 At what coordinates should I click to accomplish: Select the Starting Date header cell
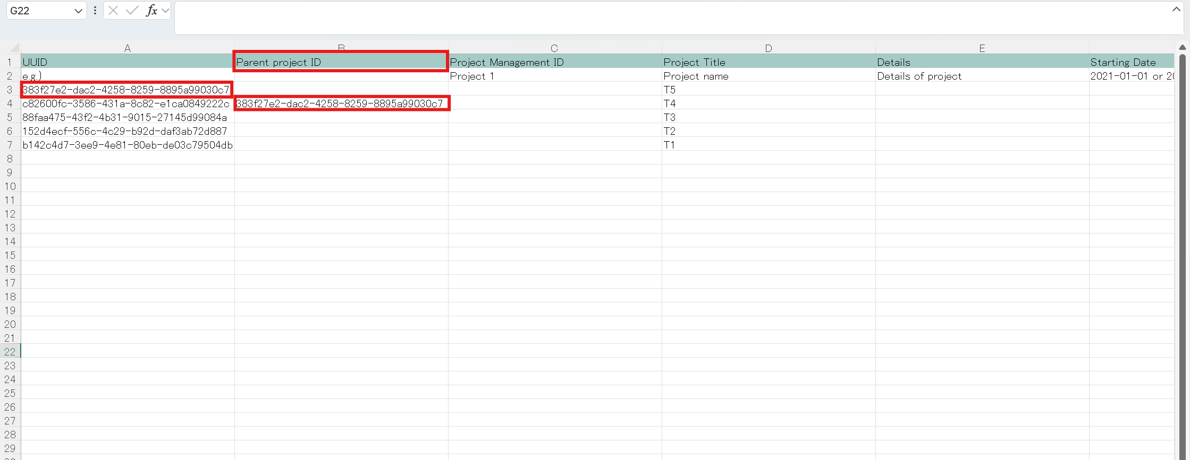coord(1130,62)
